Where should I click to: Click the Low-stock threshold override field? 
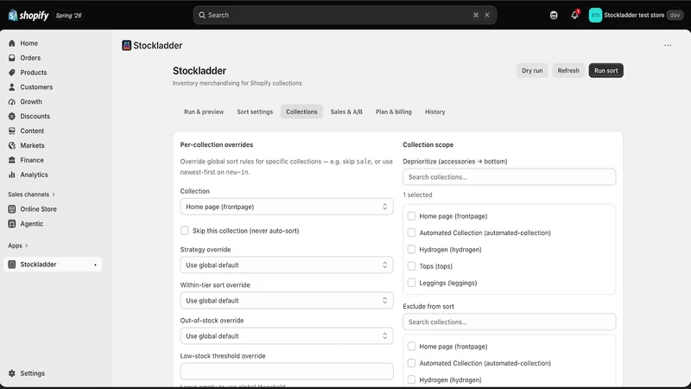287,372
